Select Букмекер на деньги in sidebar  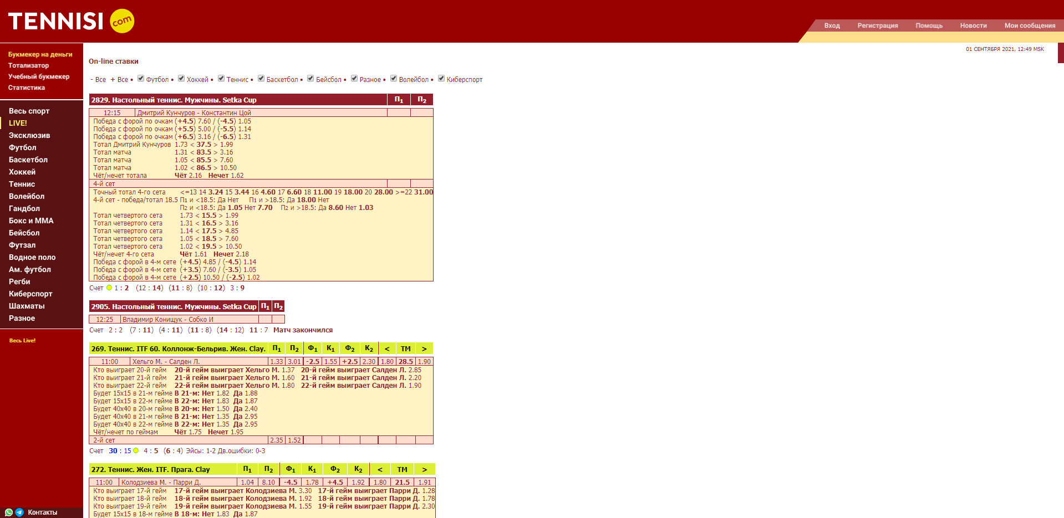click(40, 54)
